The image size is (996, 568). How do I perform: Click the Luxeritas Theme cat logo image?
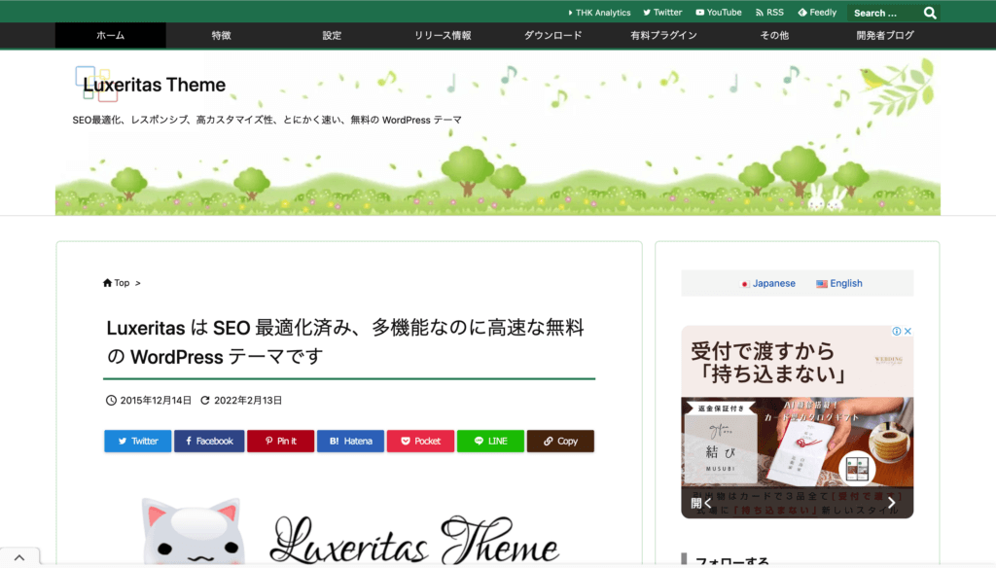349,530
